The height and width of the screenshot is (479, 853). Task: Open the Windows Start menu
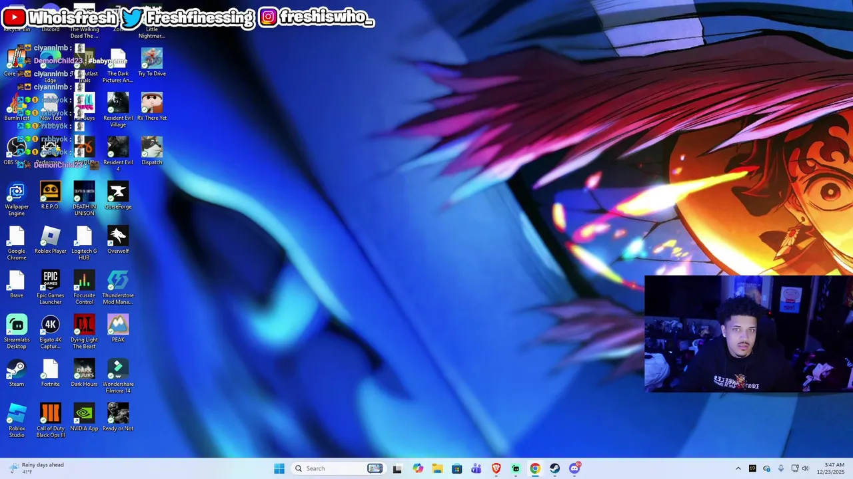pyautogui.click(x=279, y=468)
